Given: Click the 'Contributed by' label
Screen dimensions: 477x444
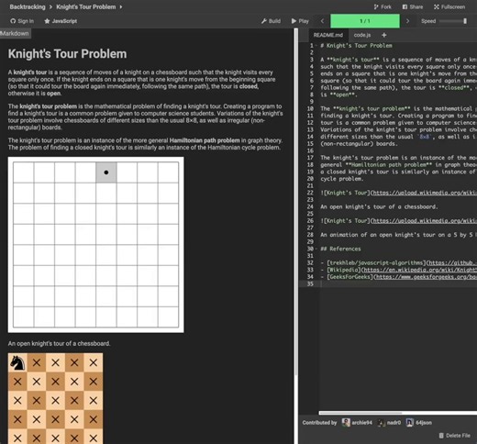Looking at the screenshot, I should pos(319,423).
